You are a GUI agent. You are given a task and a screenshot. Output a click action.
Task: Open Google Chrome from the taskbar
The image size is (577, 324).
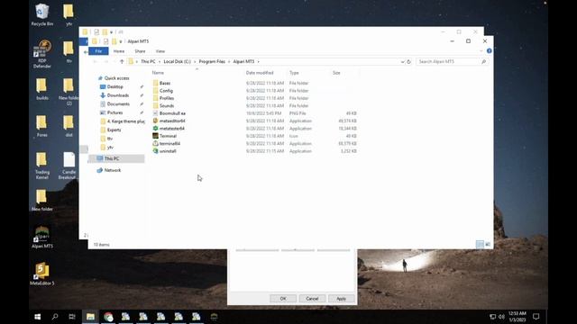tap(108, 317)
